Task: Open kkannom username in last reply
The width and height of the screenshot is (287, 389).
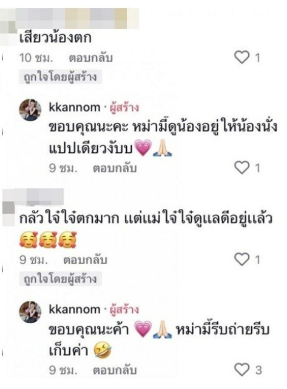Action: point(75,309)
